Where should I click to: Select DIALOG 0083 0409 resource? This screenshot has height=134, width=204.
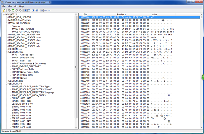[x=21, y=101]
